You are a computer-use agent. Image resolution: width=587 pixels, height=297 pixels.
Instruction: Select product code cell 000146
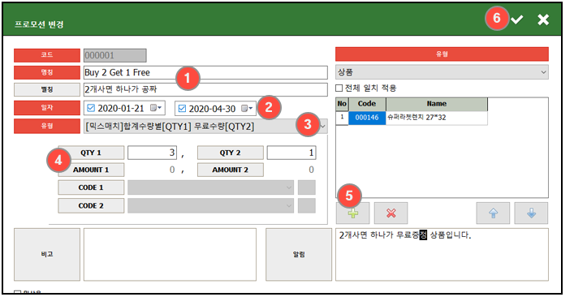click(367, 118)
